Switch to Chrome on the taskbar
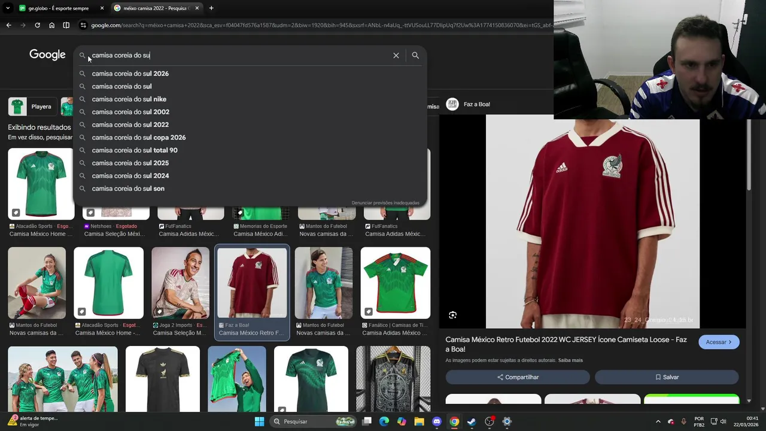The height and width of the screenshot is (431, 766). point(454,421)
